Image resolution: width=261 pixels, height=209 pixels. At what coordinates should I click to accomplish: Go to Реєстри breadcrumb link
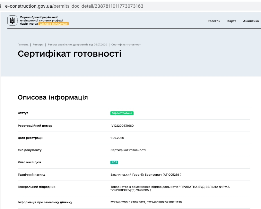[38, 44]
